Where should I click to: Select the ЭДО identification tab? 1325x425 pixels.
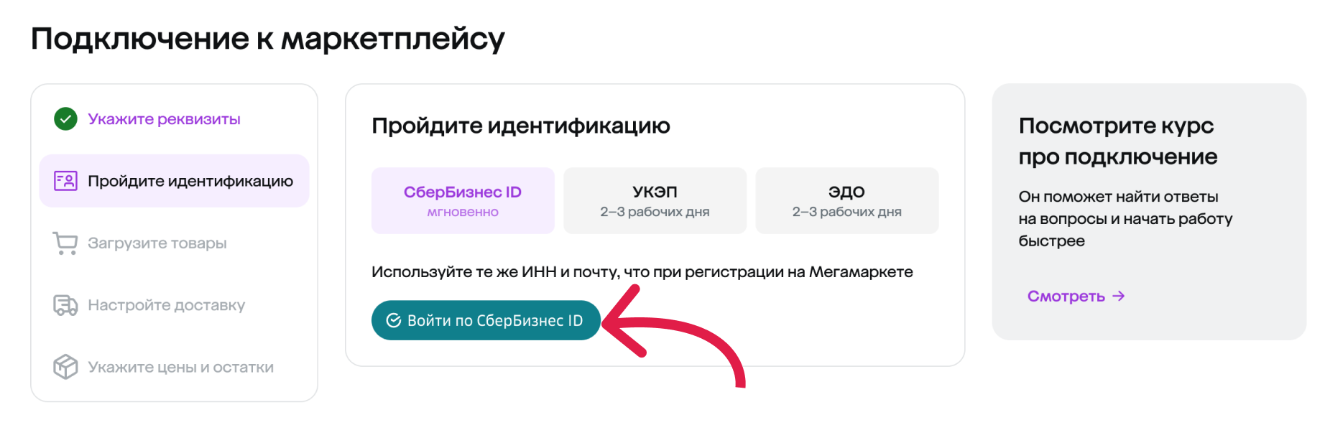click(x=846, y=200)
